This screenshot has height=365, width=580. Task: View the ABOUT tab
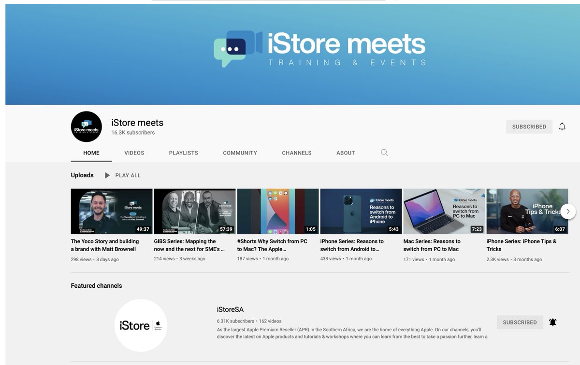tap(346, 153)
